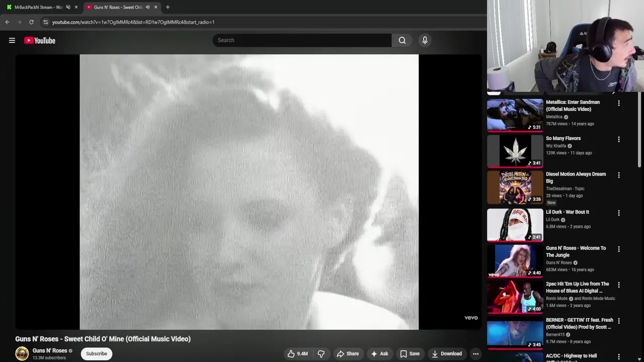The image size is (644, 362).
Task: Open options menu for Metallica Enter Sandman
Action: click(619, 103)
